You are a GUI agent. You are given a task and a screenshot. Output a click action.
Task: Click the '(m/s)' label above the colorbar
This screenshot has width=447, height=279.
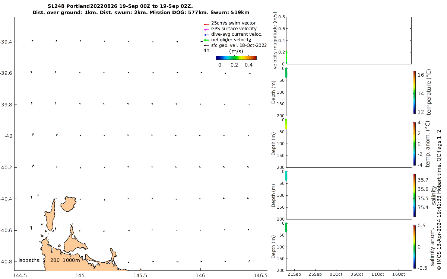236,51
